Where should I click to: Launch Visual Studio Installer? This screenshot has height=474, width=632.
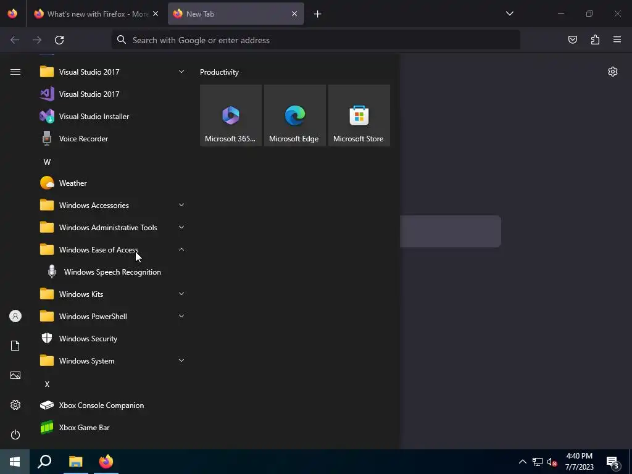click(x=112, y=117)
